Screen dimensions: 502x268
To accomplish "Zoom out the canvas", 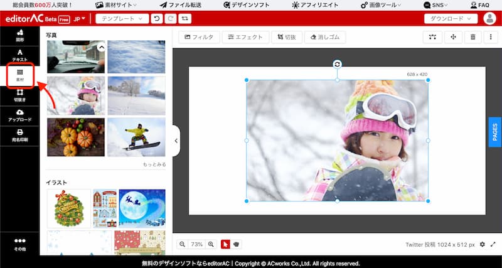I will tap(182, 244).
